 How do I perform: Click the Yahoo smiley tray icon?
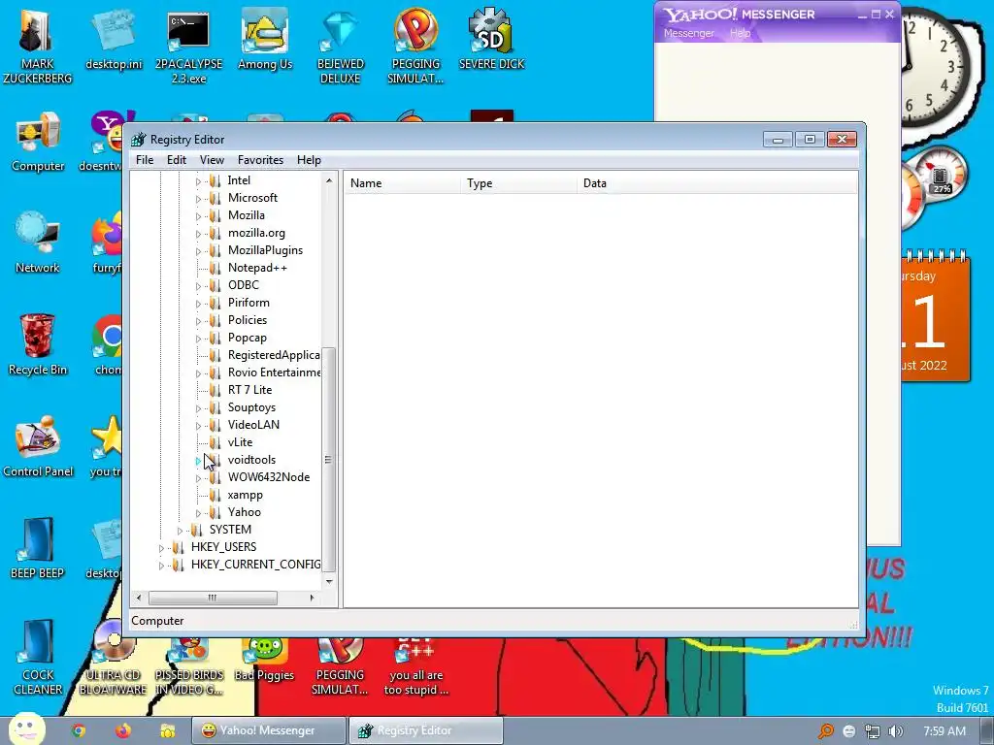point(848,731)
